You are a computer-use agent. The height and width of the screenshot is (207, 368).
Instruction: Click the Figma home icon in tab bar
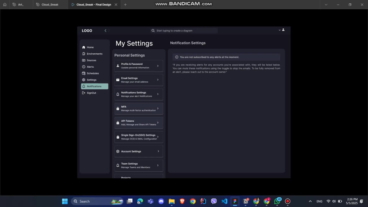(x=5, y=4)
